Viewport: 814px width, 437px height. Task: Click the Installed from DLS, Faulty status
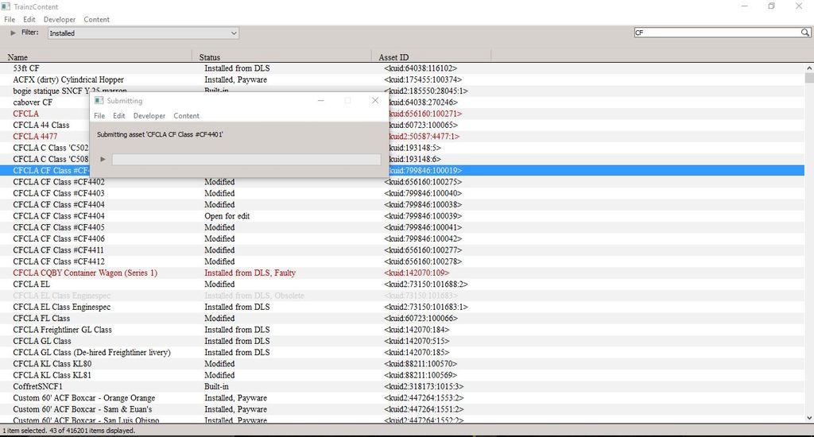[x=250, y=273]
